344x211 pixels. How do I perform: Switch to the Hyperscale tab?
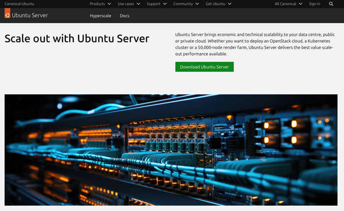point(100,16)
